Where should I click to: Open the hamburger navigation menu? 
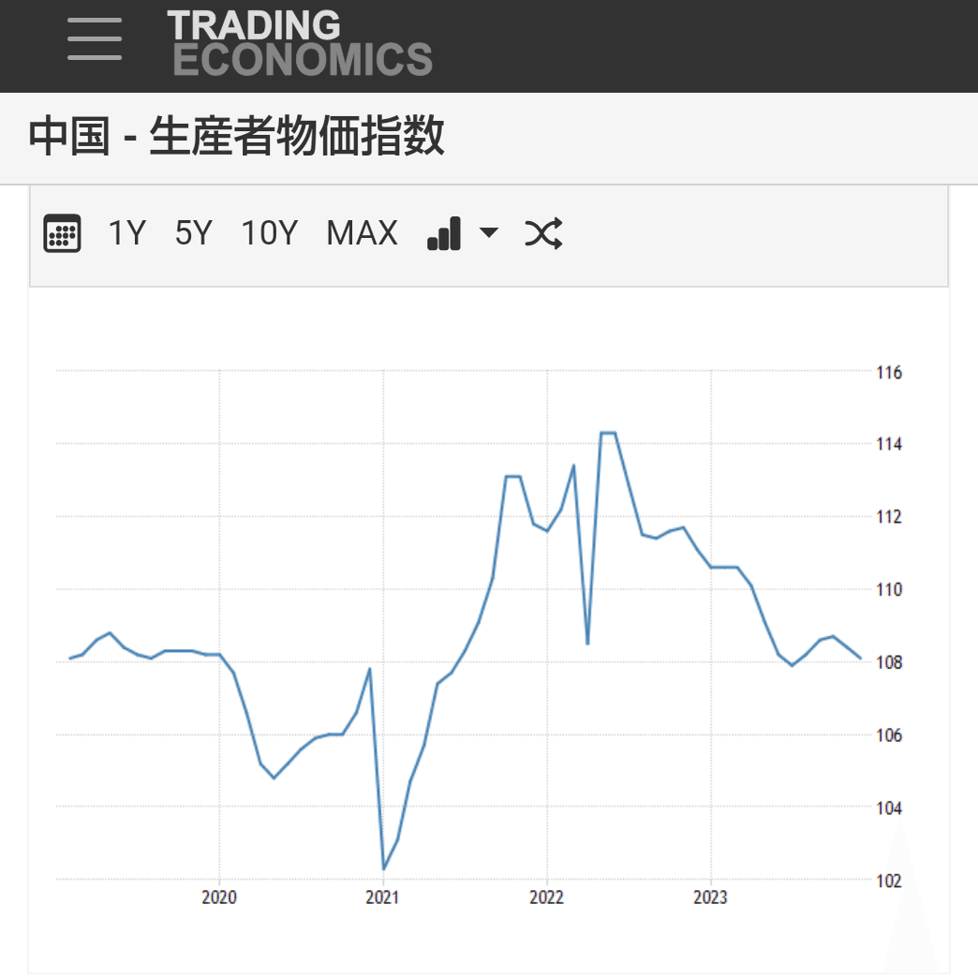coord(95,39)
